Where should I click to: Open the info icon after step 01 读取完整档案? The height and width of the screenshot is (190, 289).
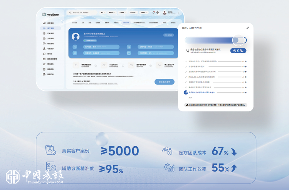[x=96, y=66]
